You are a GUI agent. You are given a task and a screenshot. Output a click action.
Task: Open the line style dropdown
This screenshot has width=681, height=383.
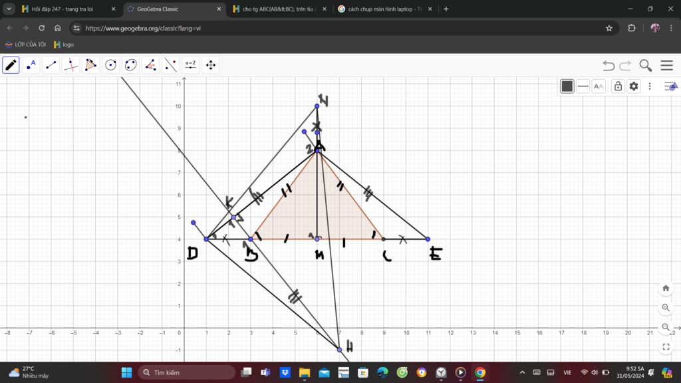583,86
